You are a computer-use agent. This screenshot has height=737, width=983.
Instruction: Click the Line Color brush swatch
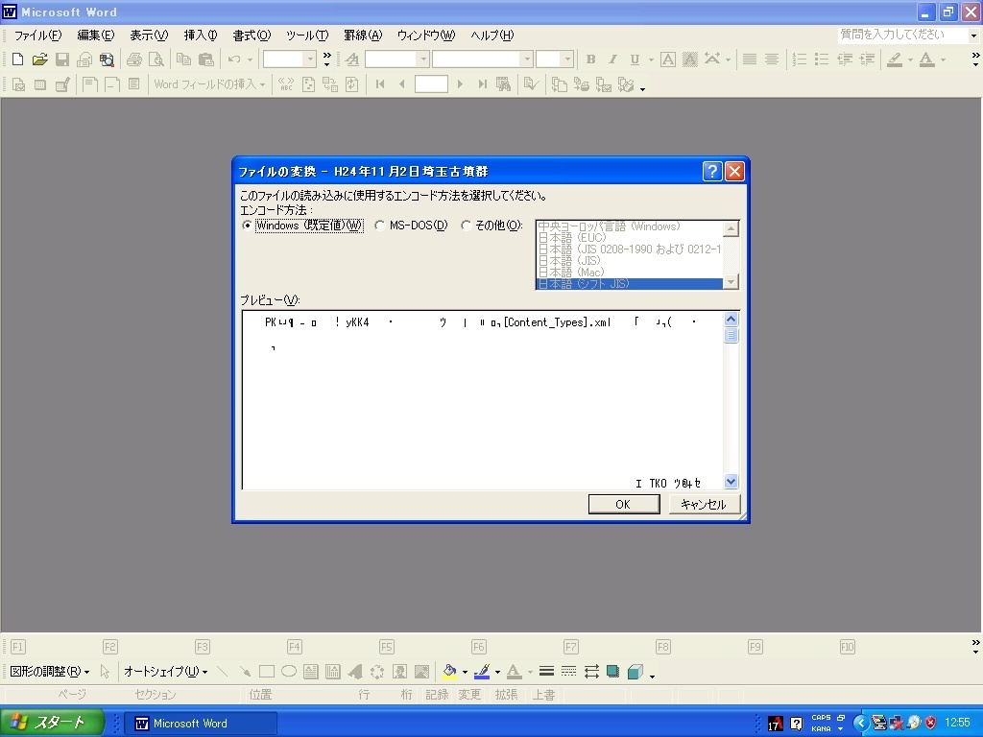point(482,672)
